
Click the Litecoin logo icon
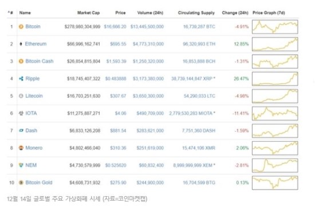21,96
